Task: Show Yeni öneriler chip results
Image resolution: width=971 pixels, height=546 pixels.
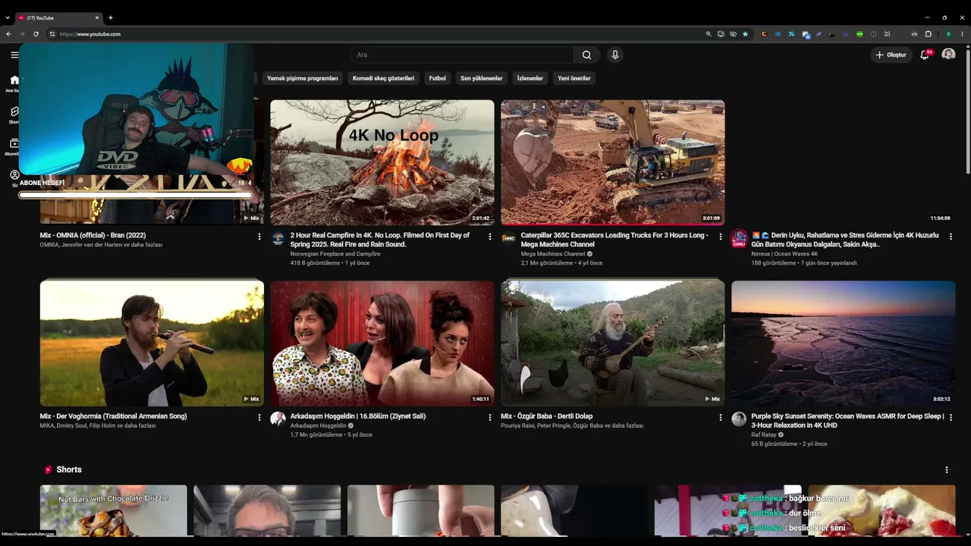Action: (x=574, y=78)
